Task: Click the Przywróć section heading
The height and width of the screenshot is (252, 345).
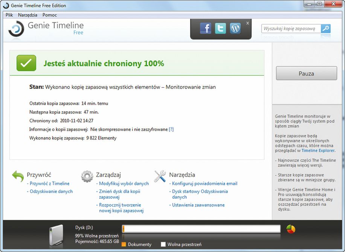Action: (39, 175)
